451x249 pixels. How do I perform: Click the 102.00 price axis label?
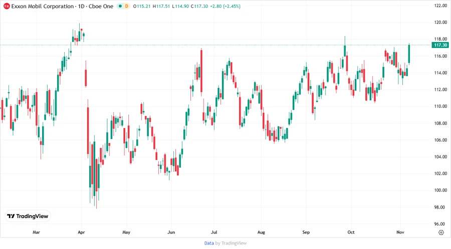click(440, 173)
